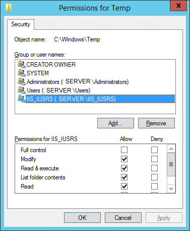Click the object path C:\Windows\Temp

[x=77, y=39]
